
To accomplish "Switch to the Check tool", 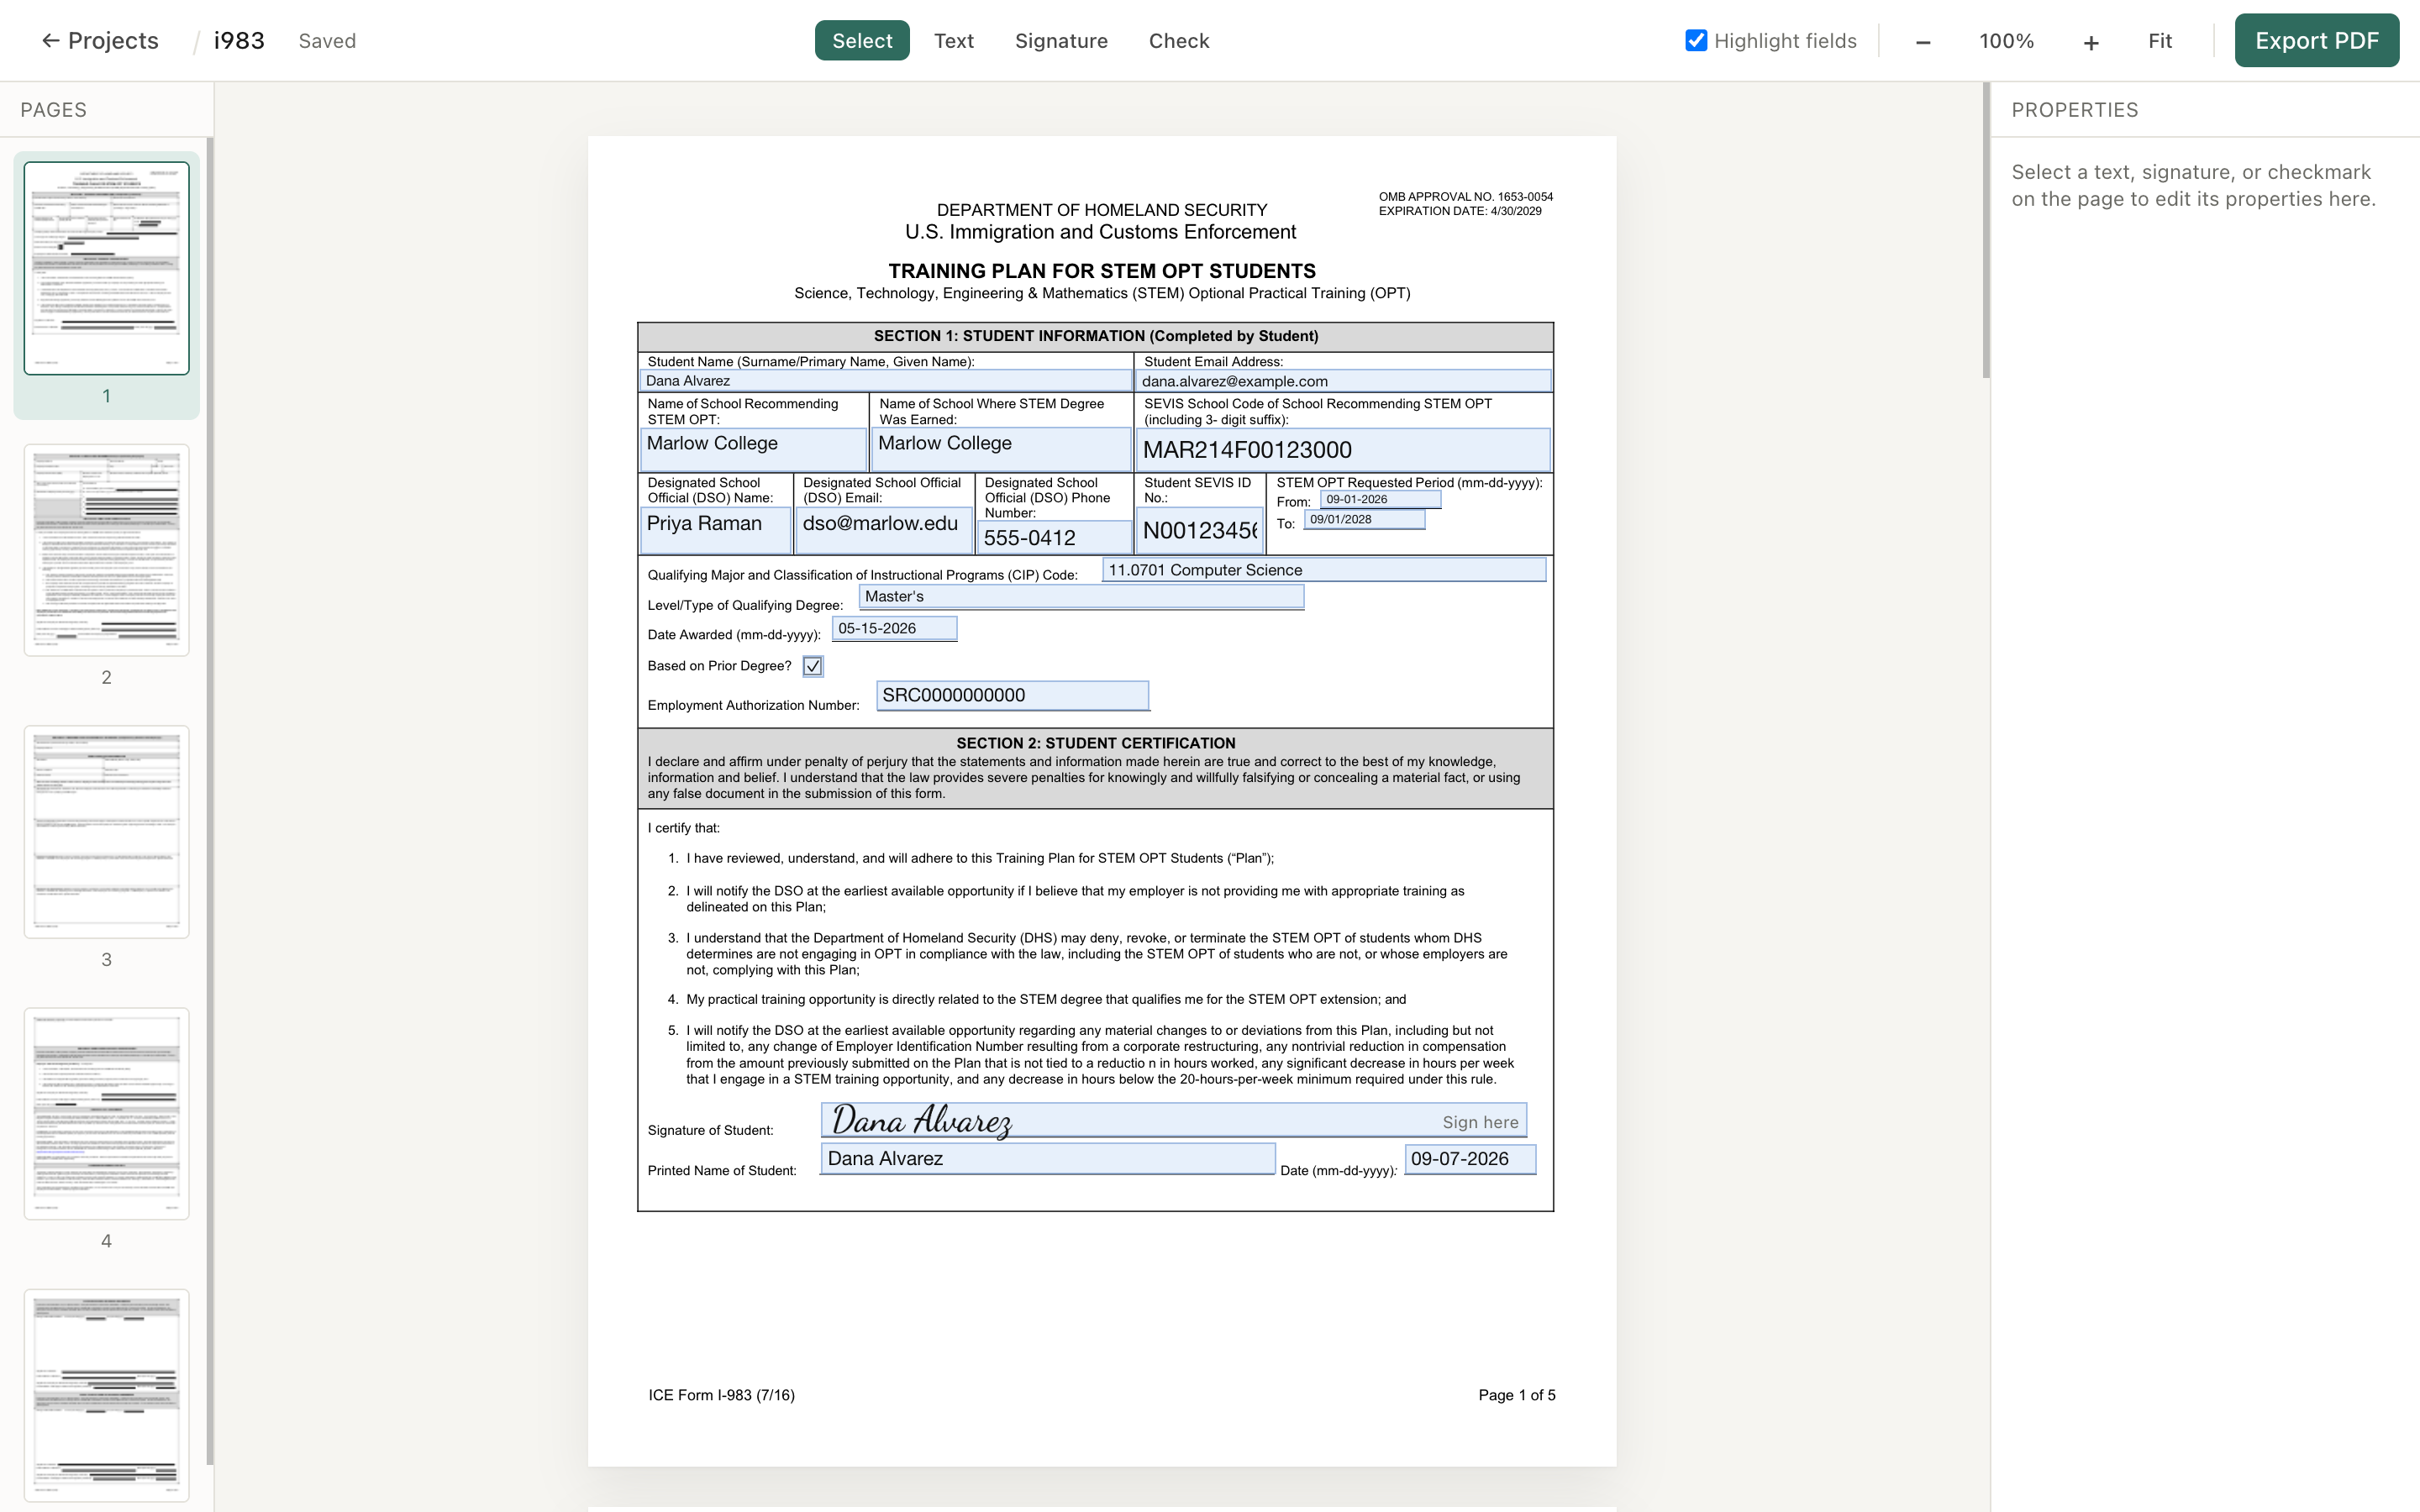I will (1179, 41).
